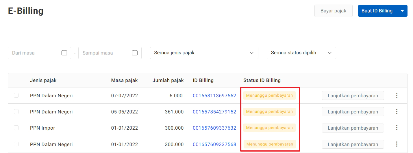Continue payment for PPN Impor row
The height and width of the screenshot is (153, 413).
coord(353,128)
